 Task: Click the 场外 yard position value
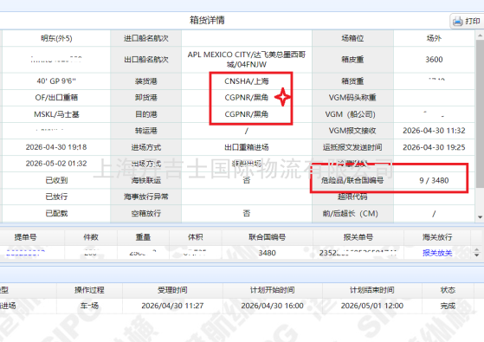[434, 38]
